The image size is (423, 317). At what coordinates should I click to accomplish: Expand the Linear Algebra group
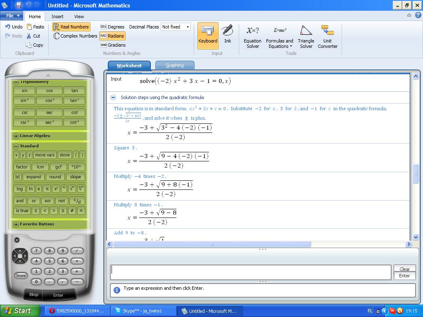click(16, 136)
